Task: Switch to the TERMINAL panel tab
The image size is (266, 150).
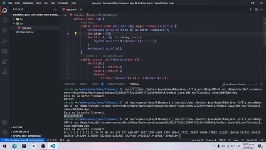Action: pyautogui.click(x=135, y=84)
